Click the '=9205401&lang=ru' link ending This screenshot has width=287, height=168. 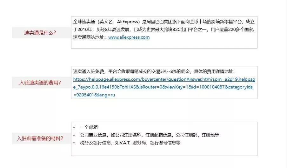(x=94, y=95)
